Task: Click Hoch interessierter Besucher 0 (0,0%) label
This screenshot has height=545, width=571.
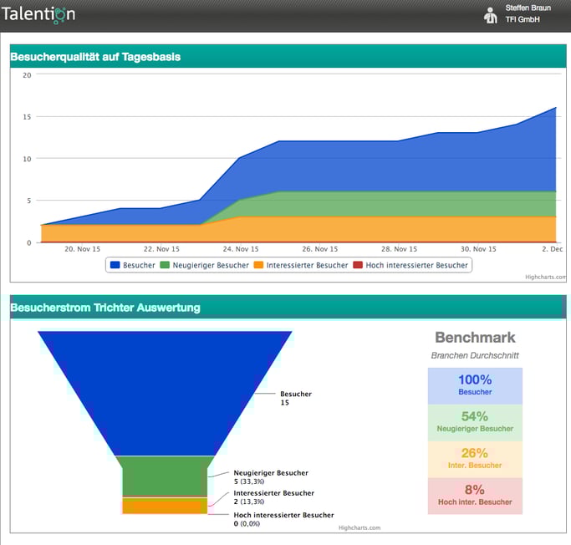Action: tap(283, 520)
